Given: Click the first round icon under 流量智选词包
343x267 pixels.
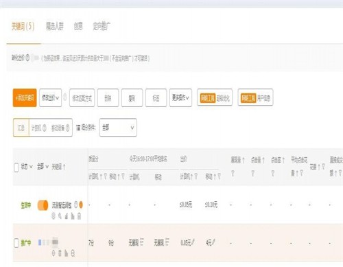Looking at the screenshot, I should pyautogui.click(x=54, y=216).
